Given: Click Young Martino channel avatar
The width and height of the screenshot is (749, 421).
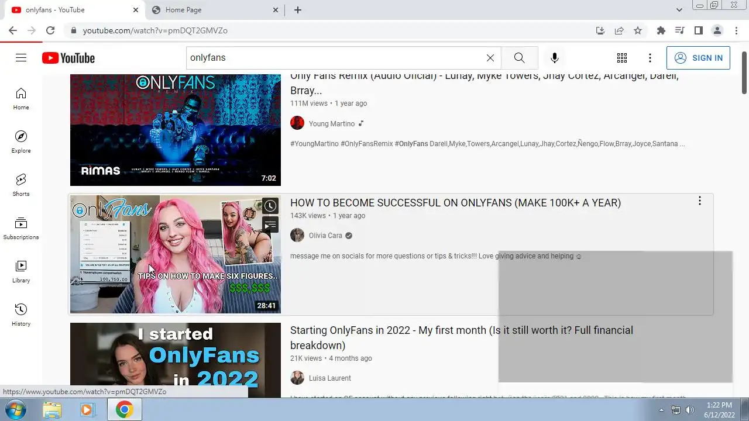Looking at the screenshot, I should (x=297, y=123).
